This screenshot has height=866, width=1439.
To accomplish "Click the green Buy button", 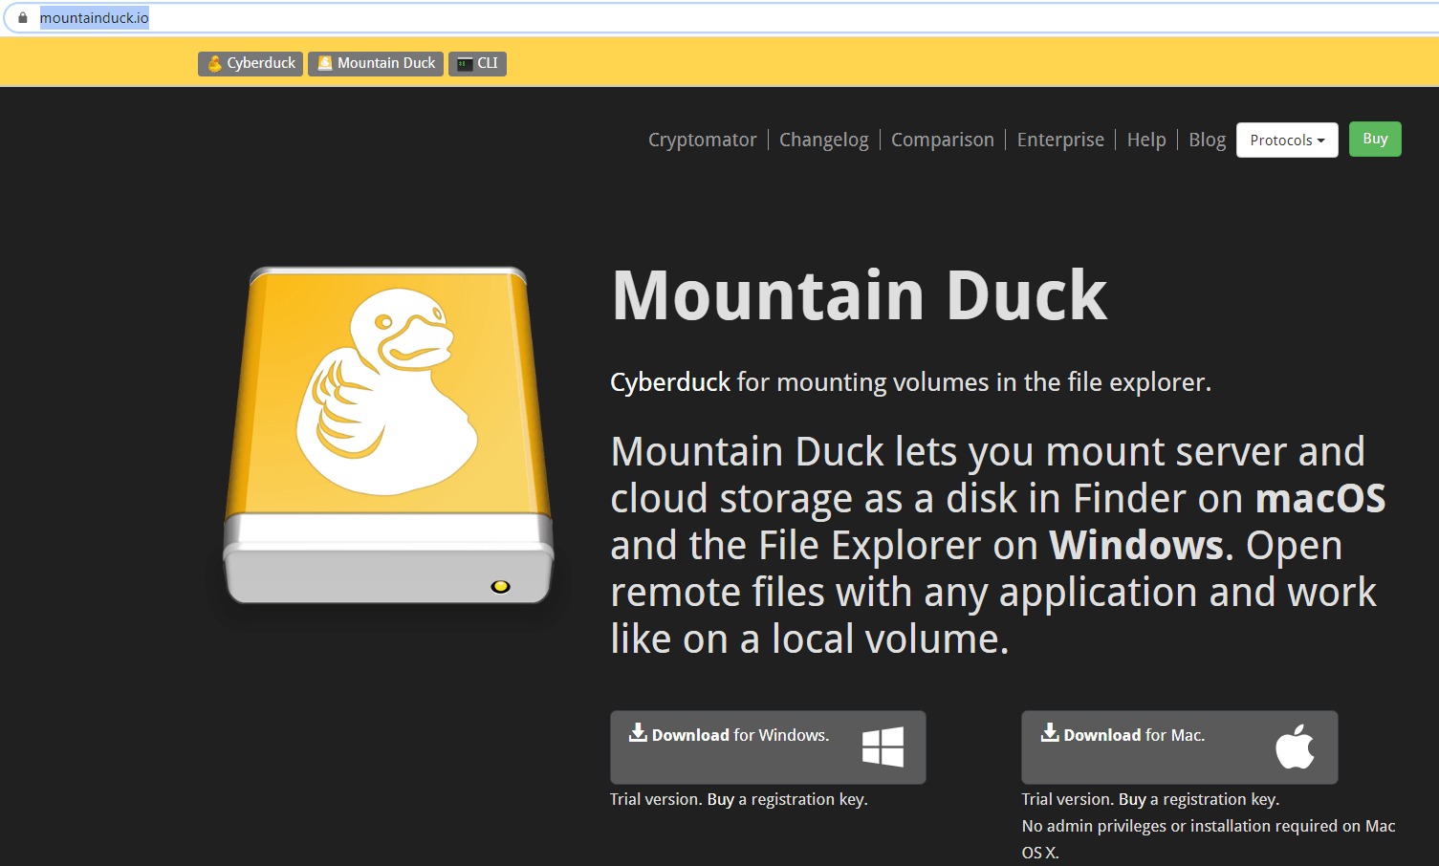I will (1375, 139).
